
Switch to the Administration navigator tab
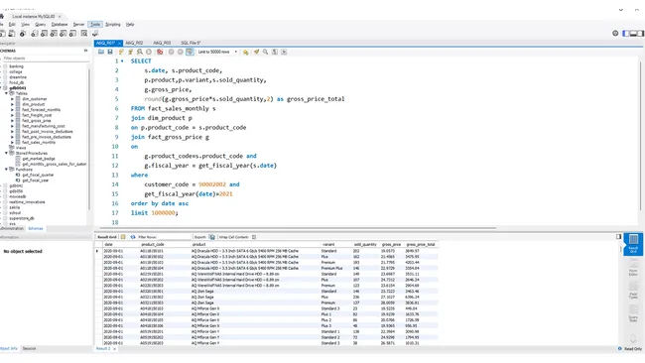[12, 228]
